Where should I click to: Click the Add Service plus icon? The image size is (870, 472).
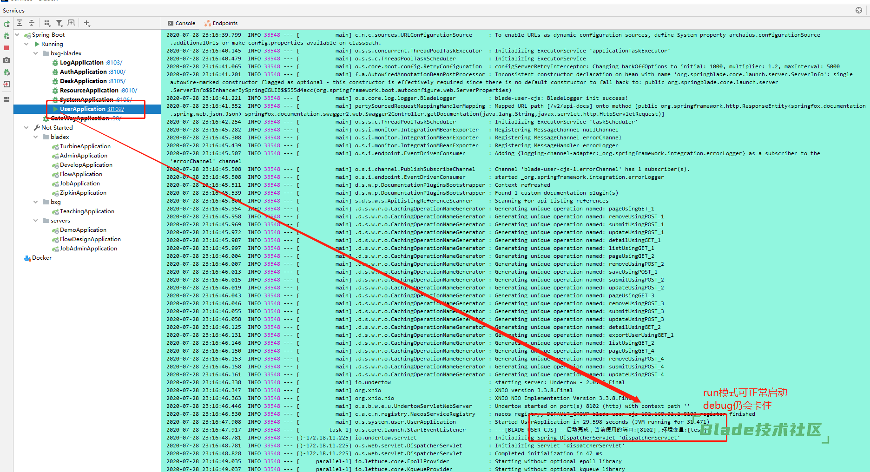click(x=87, y=23)
